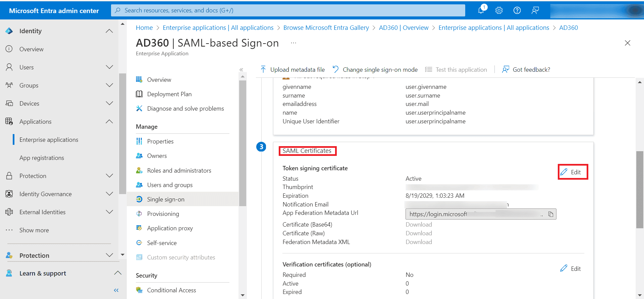Expand the Groups section
The width and height of the screenshot is (644, 299).
(x=109, y=85)
